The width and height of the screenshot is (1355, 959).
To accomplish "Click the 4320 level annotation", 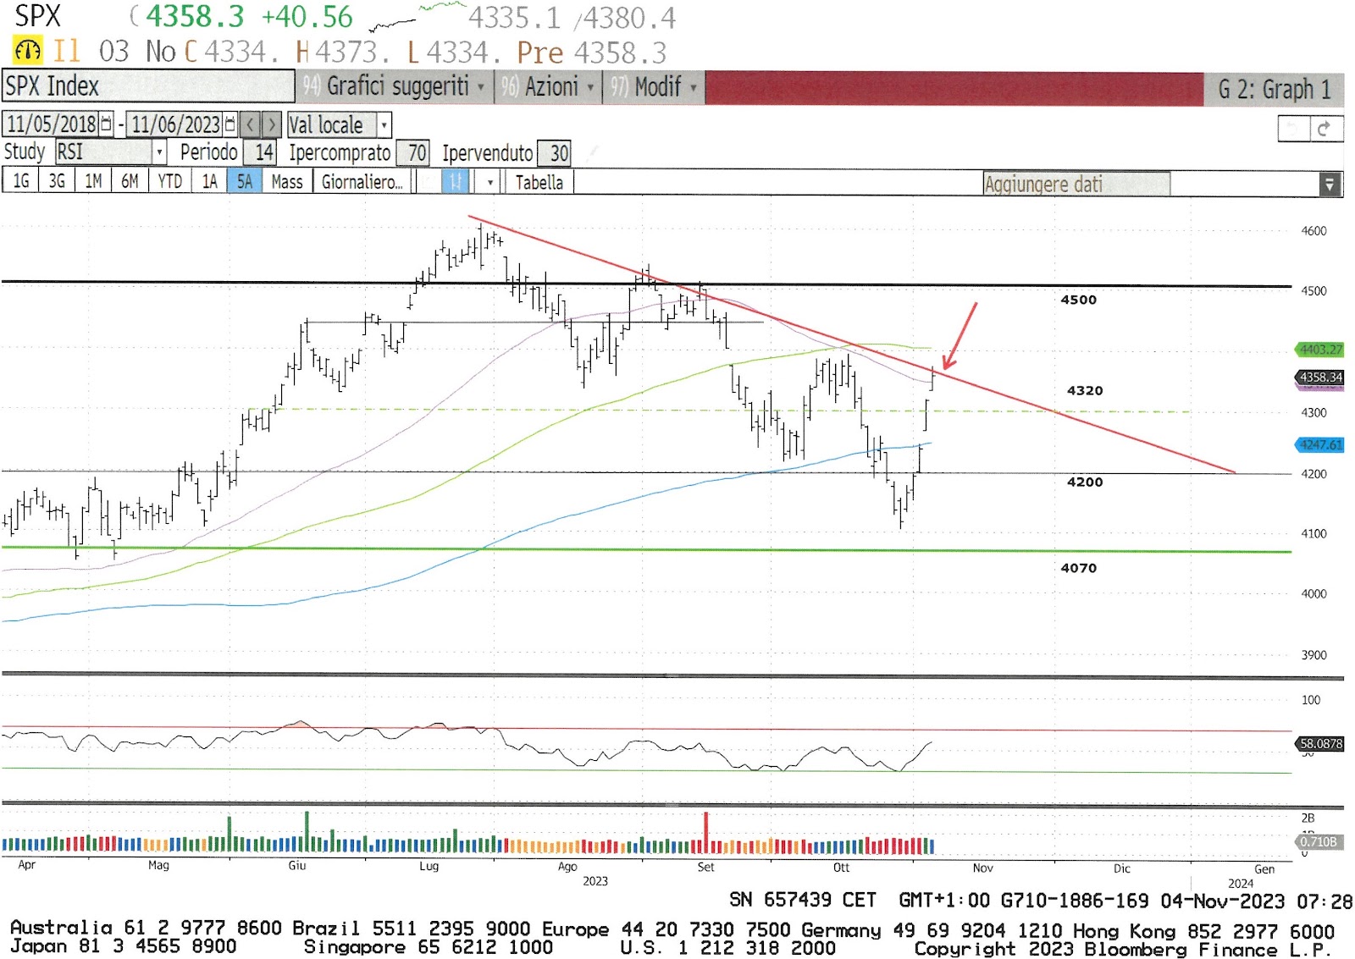I will click(x=1085, y=390).
